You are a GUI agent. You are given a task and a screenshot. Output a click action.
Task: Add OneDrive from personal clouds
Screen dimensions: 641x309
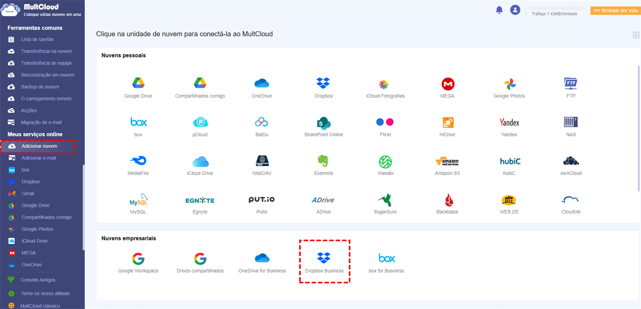(262, 83)
